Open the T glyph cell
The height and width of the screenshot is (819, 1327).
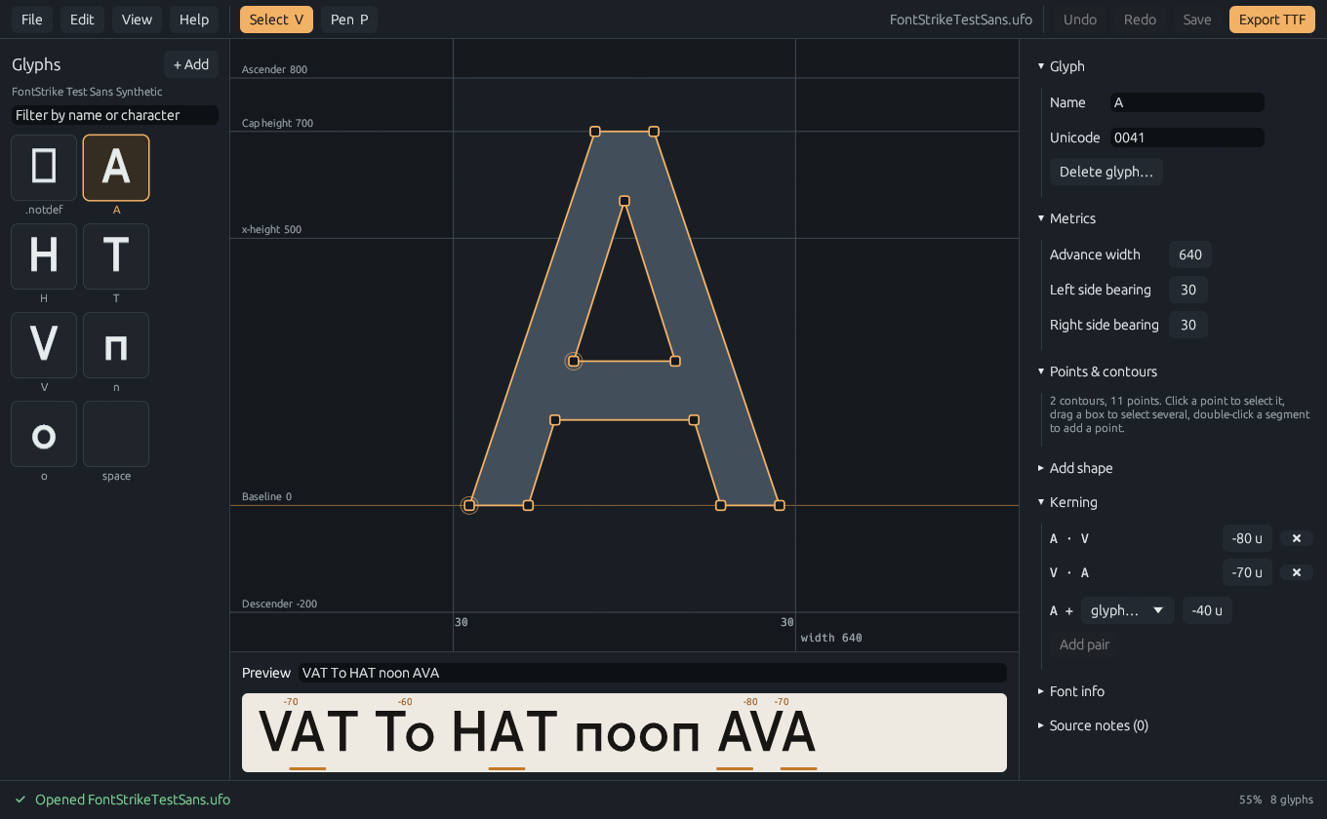116,256
